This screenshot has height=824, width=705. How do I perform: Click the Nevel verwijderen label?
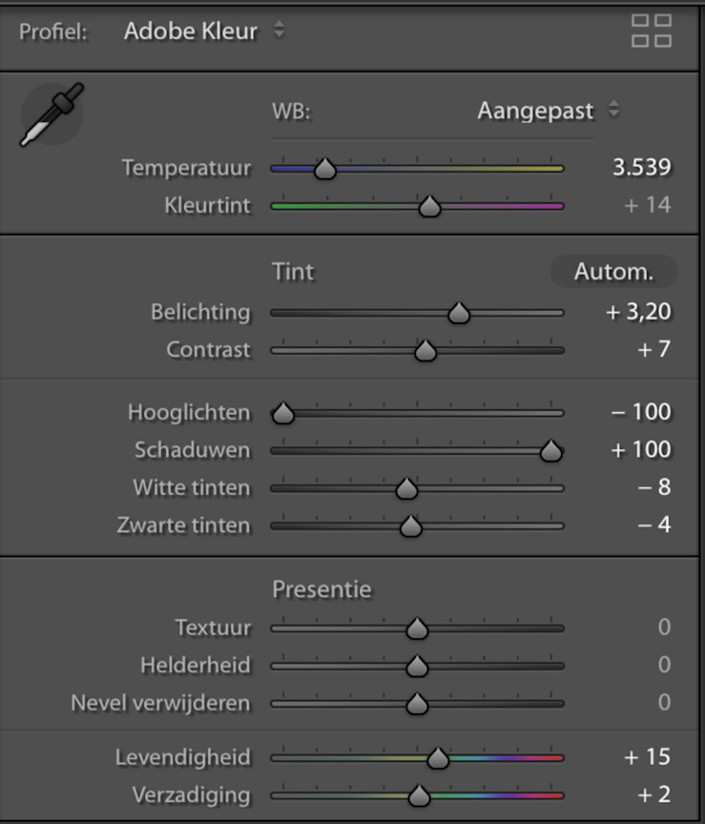point(160,703)
